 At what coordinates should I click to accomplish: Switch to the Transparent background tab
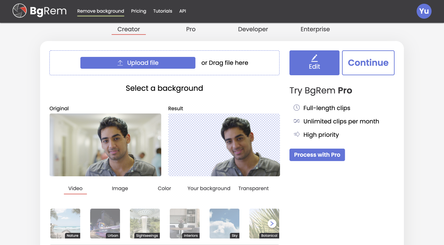(253, 188)
